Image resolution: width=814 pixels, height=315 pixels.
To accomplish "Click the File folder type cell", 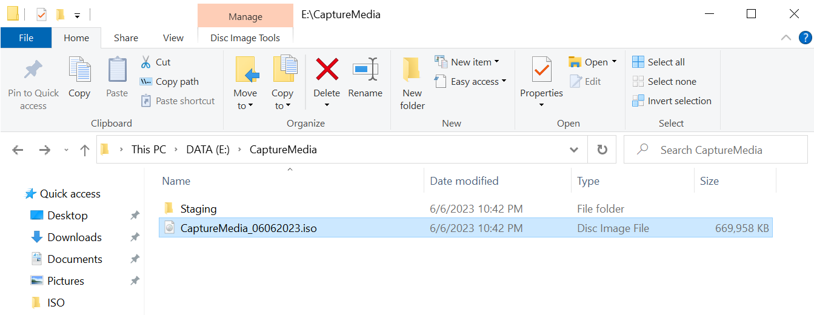I will [x=601, y=209].
